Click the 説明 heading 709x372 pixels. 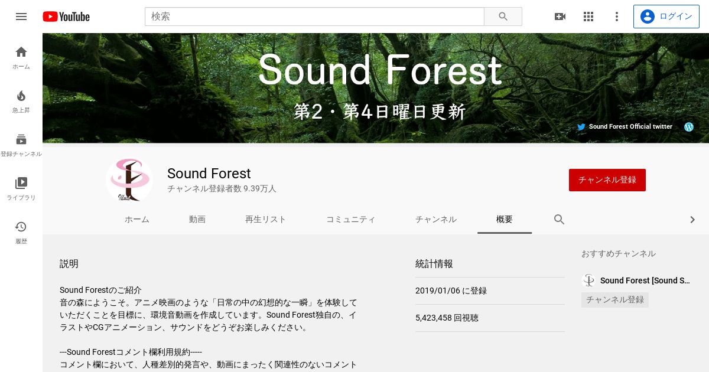coord(69,264)
